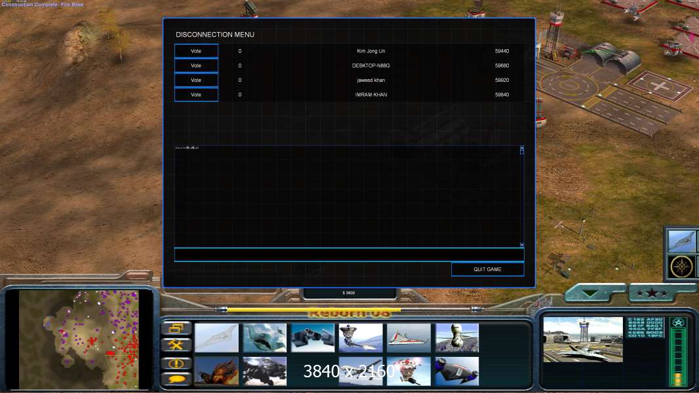
Task: Click the airfield portrait camera view
Action: (x=583, y=339)
